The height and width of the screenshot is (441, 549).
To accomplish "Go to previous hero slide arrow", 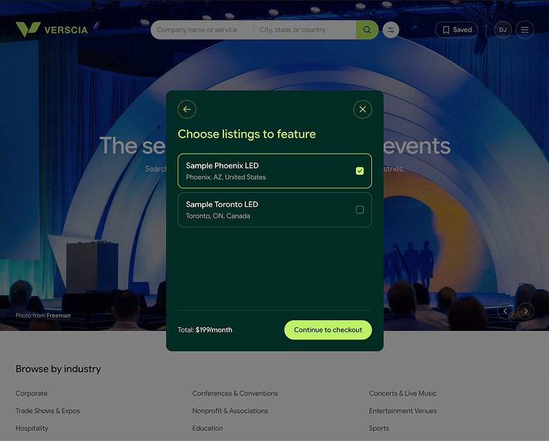I will [x=505, y=311].
